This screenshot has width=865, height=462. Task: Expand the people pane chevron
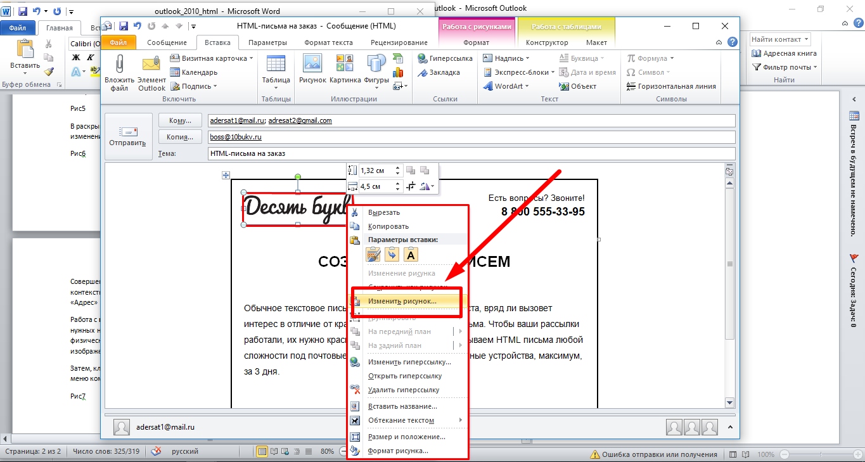[729, 427]
